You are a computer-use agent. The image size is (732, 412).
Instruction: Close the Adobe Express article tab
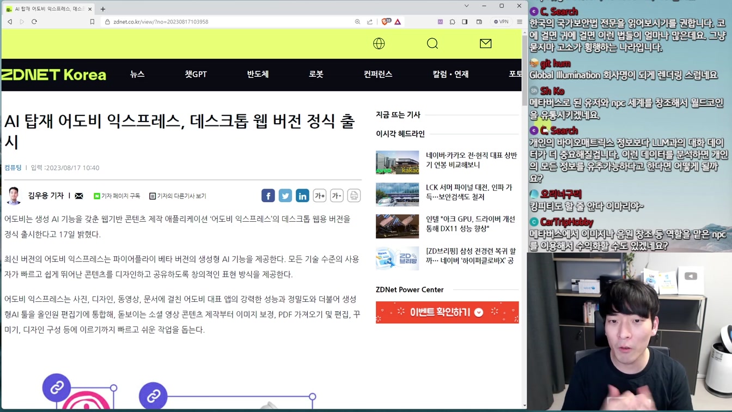point(90,9)
